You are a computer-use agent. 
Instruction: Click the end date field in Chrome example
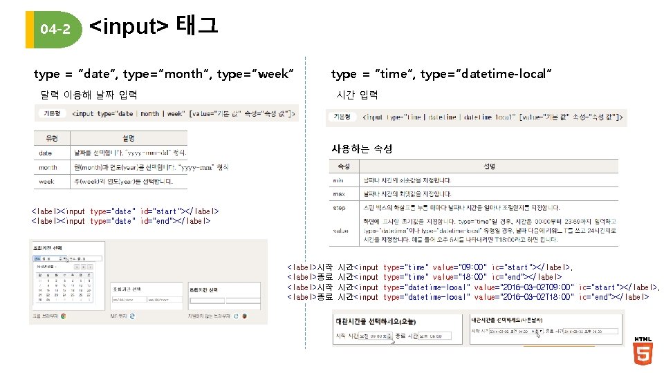[x=85, y=258]
